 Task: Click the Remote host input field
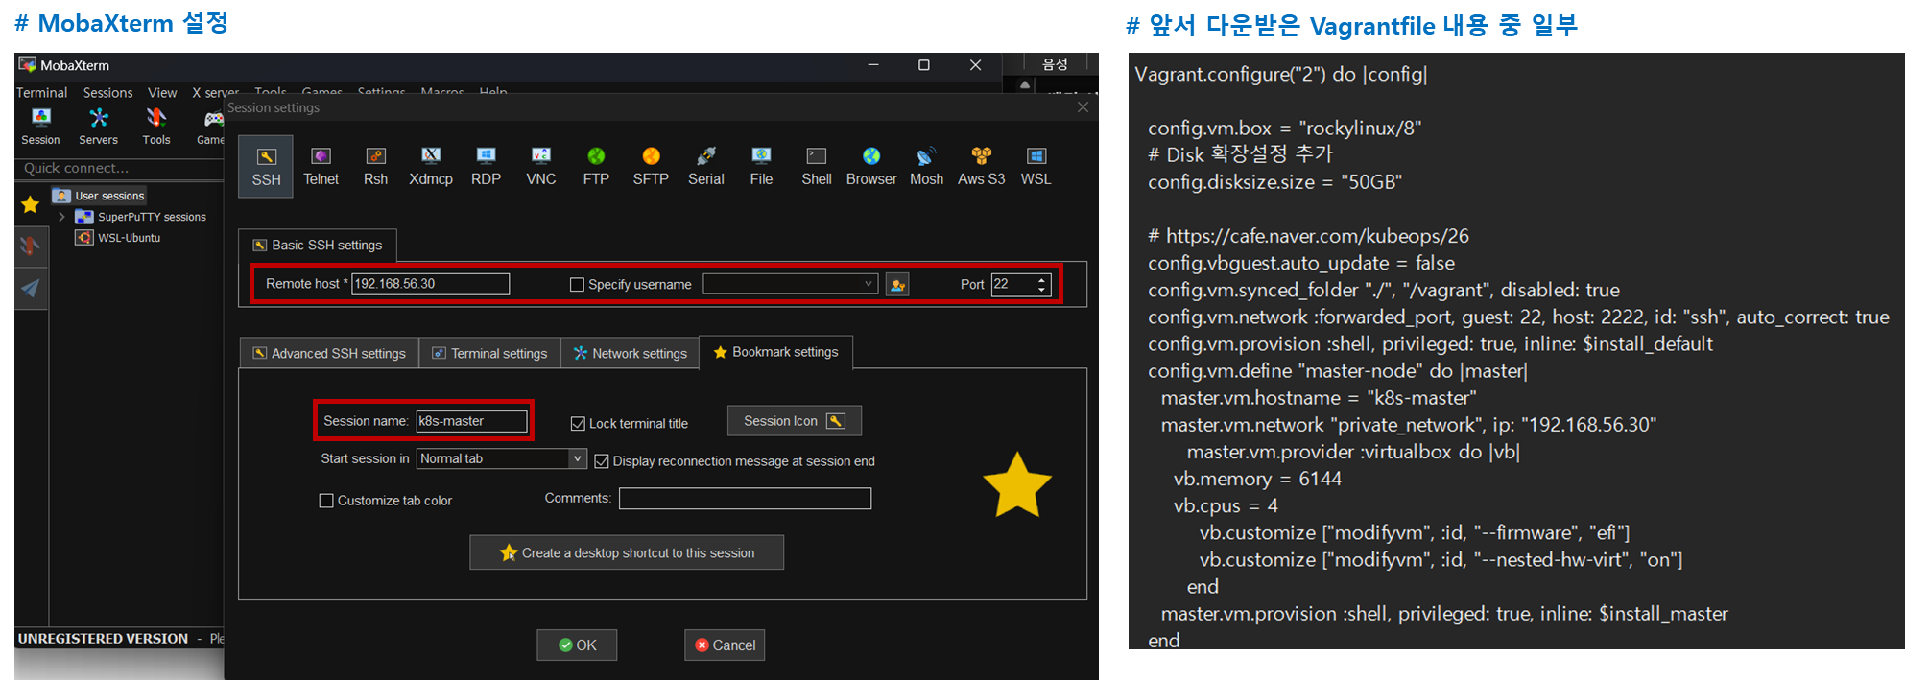tap(430, 284)
